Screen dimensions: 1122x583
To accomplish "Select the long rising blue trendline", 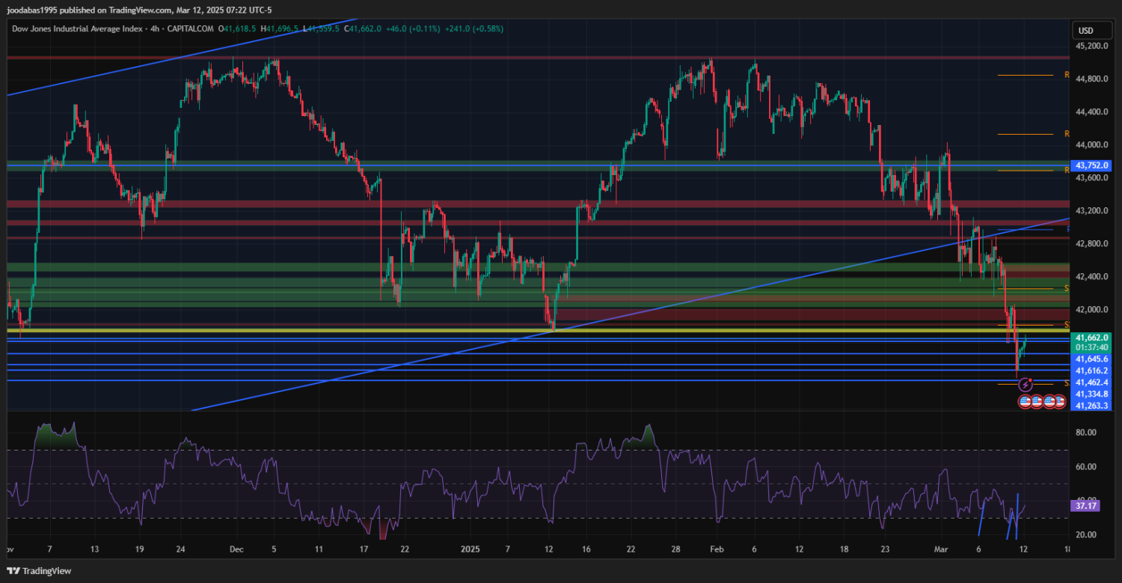I will click(631, 314).
